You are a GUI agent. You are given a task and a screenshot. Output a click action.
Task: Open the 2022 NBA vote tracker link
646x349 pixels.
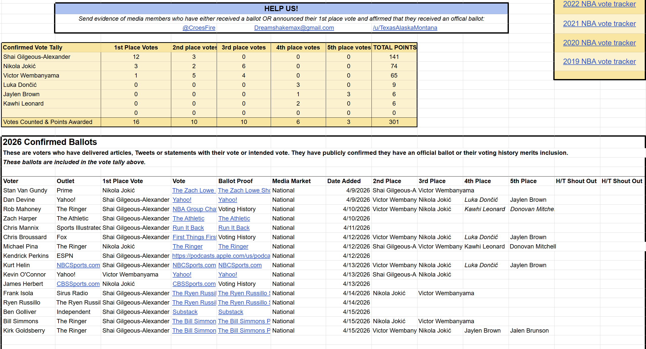(x=599, y=4)
